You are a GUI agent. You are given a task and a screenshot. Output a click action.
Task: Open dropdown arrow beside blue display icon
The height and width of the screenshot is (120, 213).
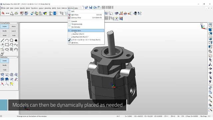(57, 13)
